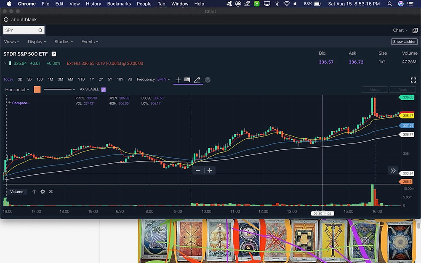Click the Show Ladder button
Image resolution: width=421 pixels, height=263 pixels.
pos(404,42)
